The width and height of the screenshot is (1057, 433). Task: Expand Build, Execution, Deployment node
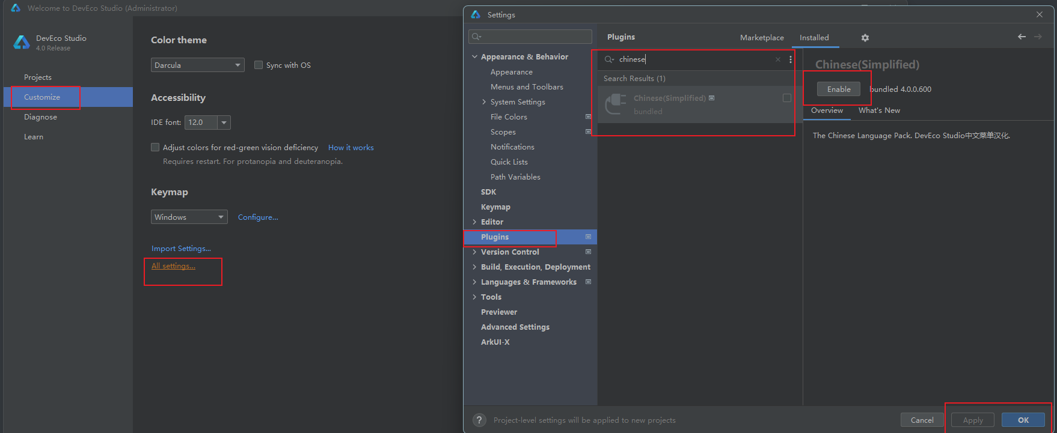coord(474,267)
